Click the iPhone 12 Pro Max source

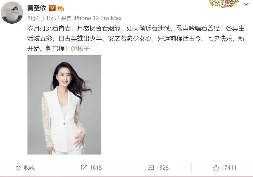click(x=98, y=18)
